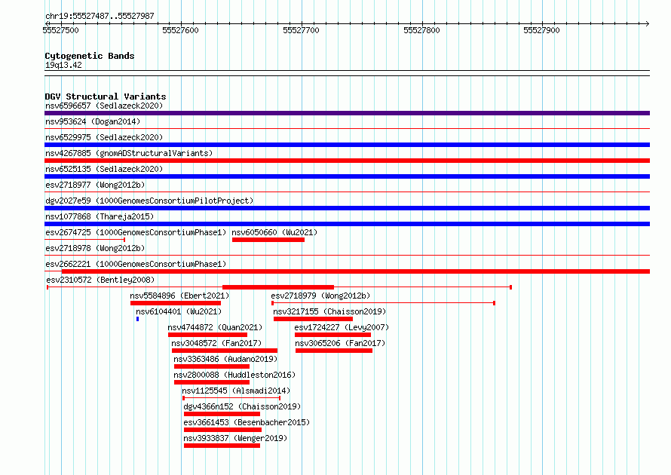671x475 pixels.
Task: Select the blue nsv6525135 variant bar
Action: pos(347,176)
